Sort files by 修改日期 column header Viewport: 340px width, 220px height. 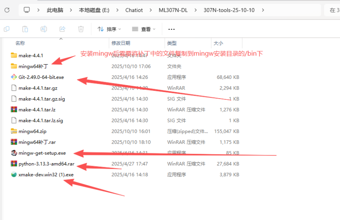pos(121,43)
